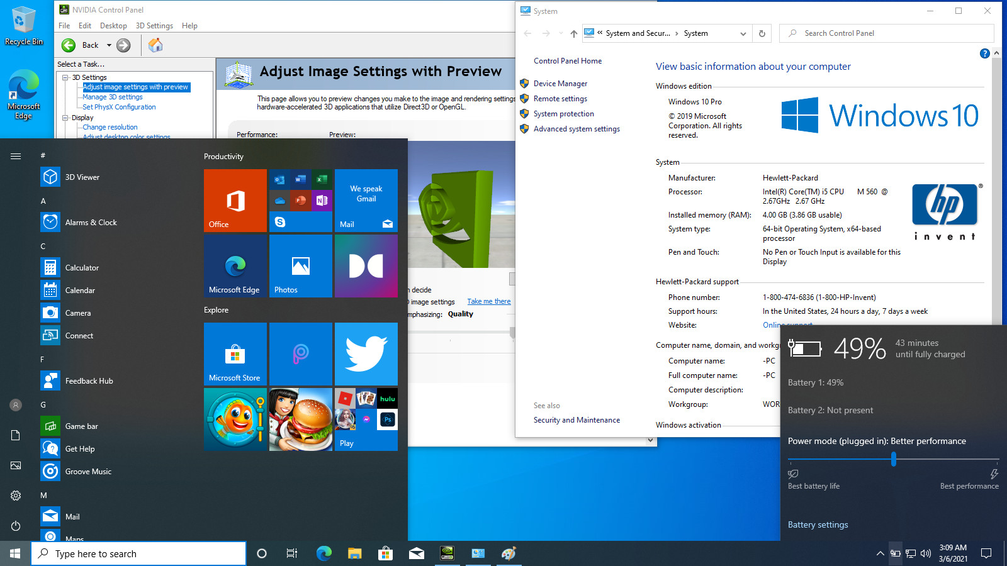Open the burger cooking game tile
The height and width of the screenshot is (566, 1007).
pos(301,419)
